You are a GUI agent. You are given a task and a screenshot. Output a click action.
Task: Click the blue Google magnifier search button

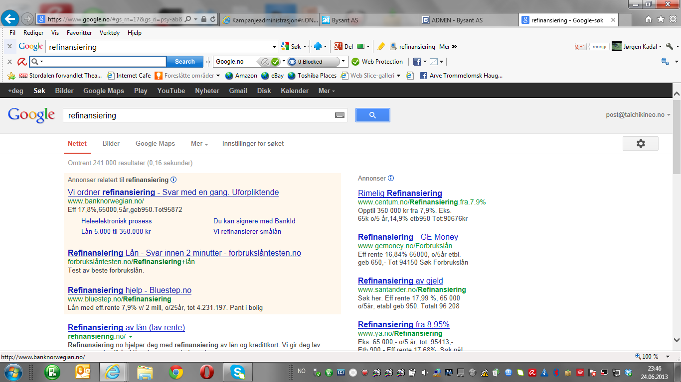[x=372, y=115]
